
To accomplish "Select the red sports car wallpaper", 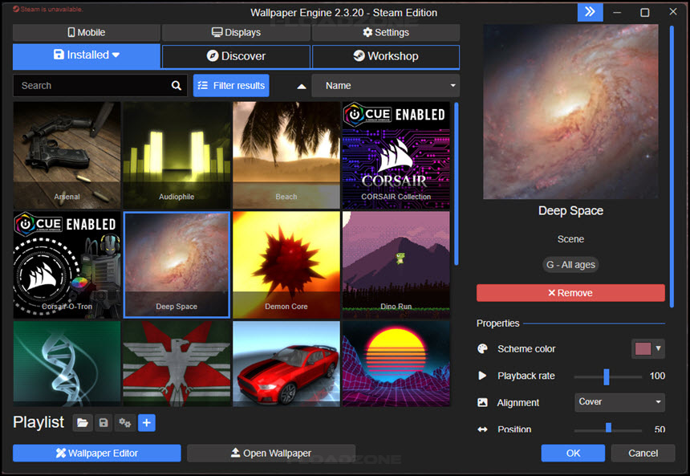I will point(286,364).
